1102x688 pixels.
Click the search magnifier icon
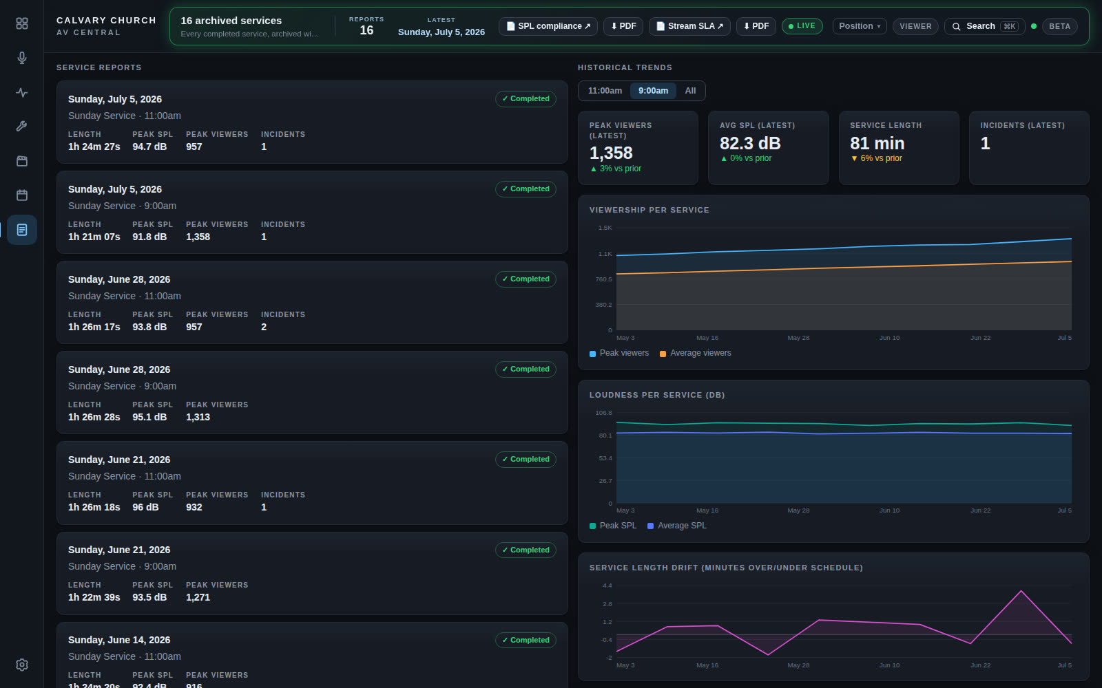click(956, 27)
